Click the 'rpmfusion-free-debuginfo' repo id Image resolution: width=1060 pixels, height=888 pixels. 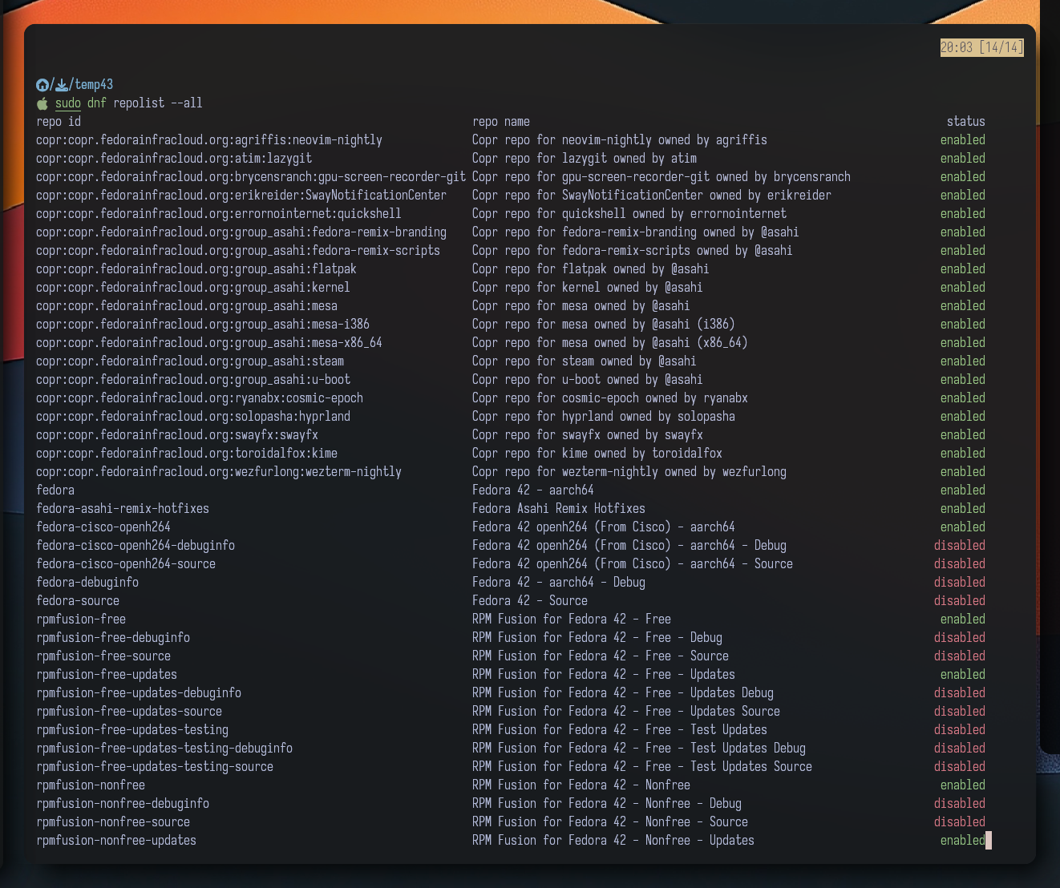point(113,637)
